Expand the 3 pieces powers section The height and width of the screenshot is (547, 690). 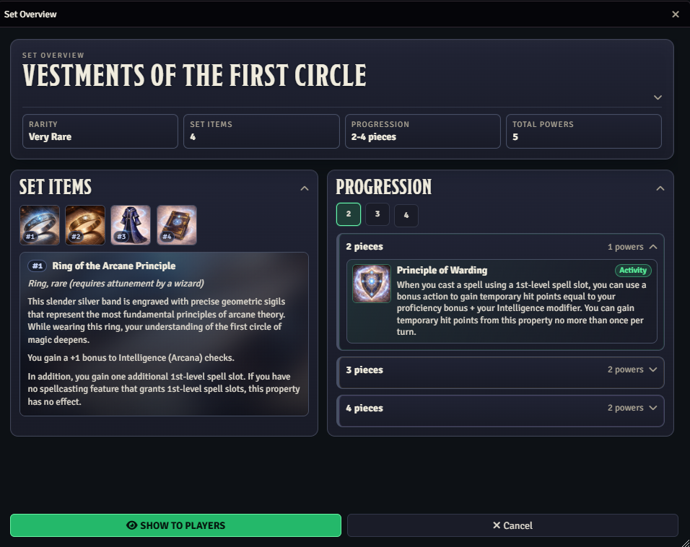point(652,370)
